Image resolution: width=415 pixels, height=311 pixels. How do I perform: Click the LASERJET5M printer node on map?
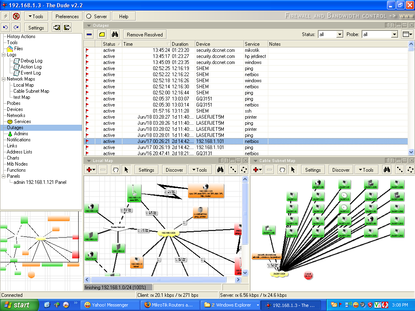200,213
